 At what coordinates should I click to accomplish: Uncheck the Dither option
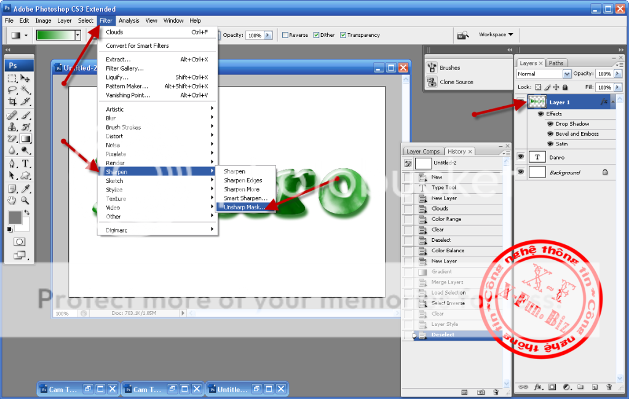pos(316,35)
